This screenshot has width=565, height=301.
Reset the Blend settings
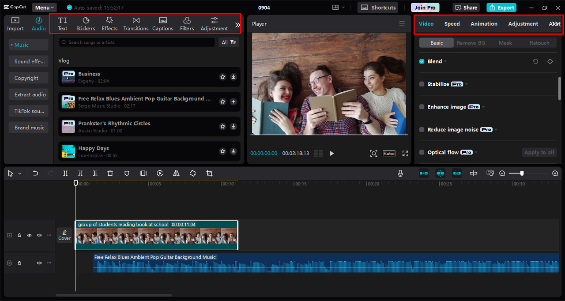[x=535, y=61]
